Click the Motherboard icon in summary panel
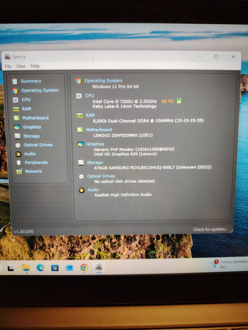The height and width of the screenshot is (330, 248). (80, 130)
